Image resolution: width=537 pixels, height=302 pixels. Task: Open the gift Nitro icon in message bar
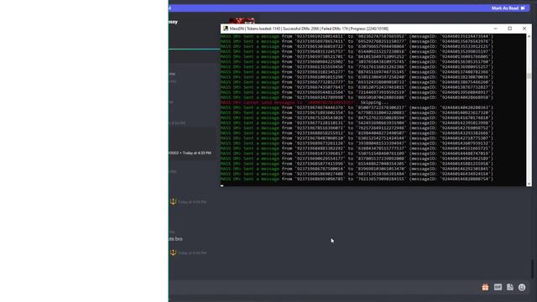(x=485, y=287)
